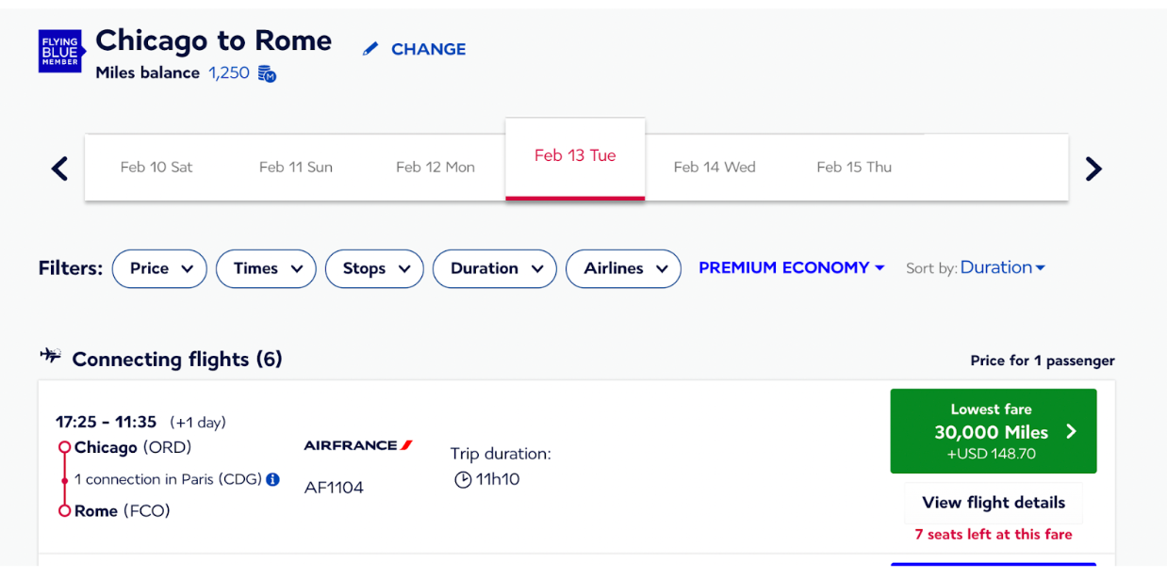Select the Feb 14 Wed date tab
Image resolution: width=1167 pixels, height=578 pixels.
click(x=715, y=167)
